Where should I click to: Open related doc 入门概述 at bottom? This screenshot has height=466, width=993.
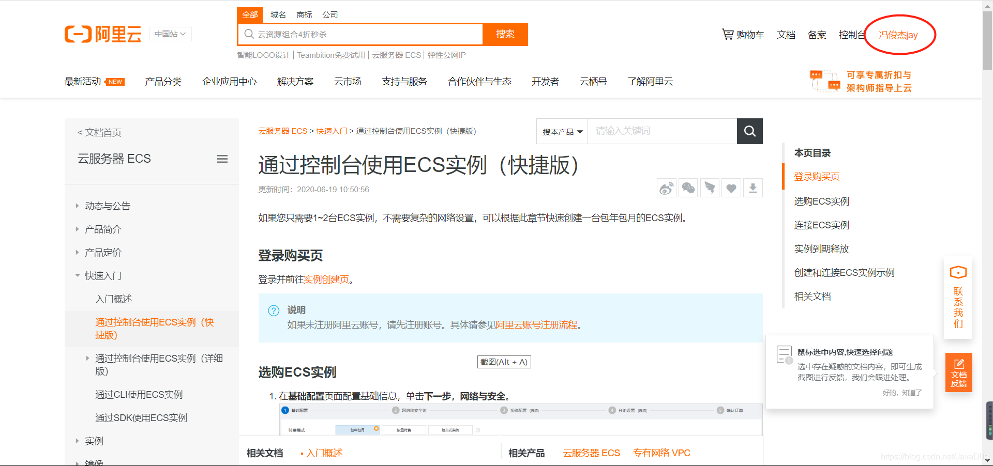pyautogui.click(x=324, y=453)
